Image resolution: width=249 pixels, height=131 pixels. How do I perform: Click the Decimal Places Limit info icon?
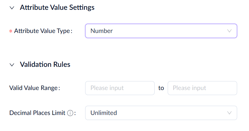click(70, 113)
